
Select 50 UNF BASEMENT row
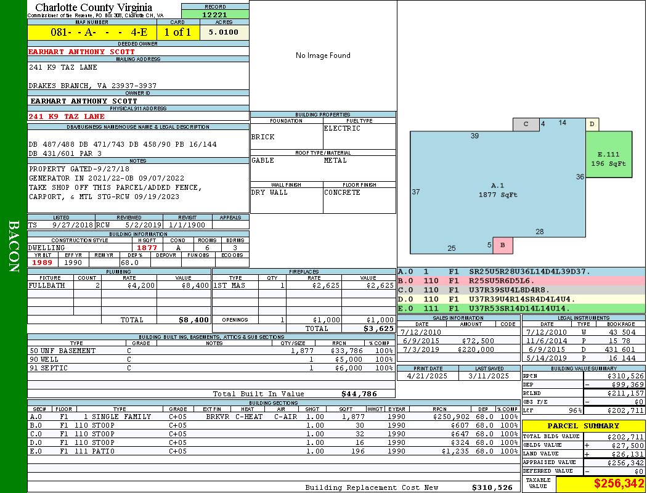pyautogui.click(x=211, y=351)
